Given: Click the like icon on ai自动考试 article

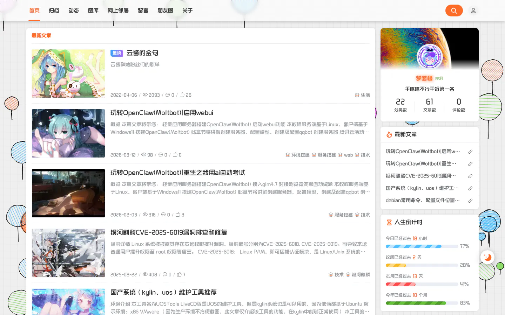Looking at the screenshot, I should pyautogui.click(x=178, y=215).
